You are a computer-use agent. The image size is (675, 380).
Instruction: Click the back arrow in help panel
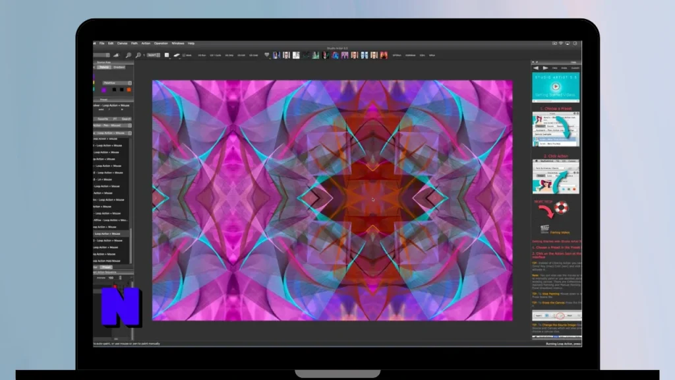coord(536,68)
